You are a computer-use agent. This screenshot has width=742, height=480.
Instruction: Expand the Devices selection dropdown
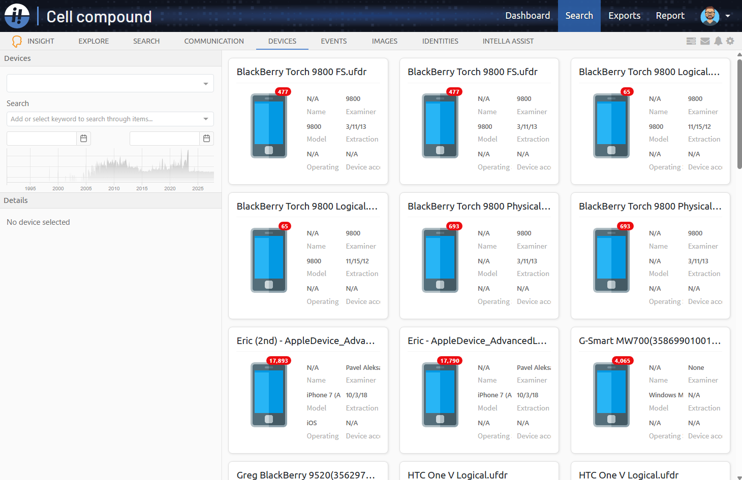(x=206, y=84)
